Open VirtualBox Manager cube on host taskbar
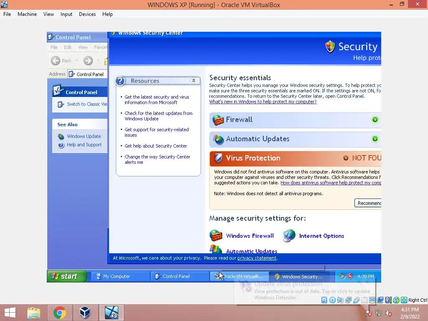The height and width of the screenshot is (321, 428). [x=85, y=313]
